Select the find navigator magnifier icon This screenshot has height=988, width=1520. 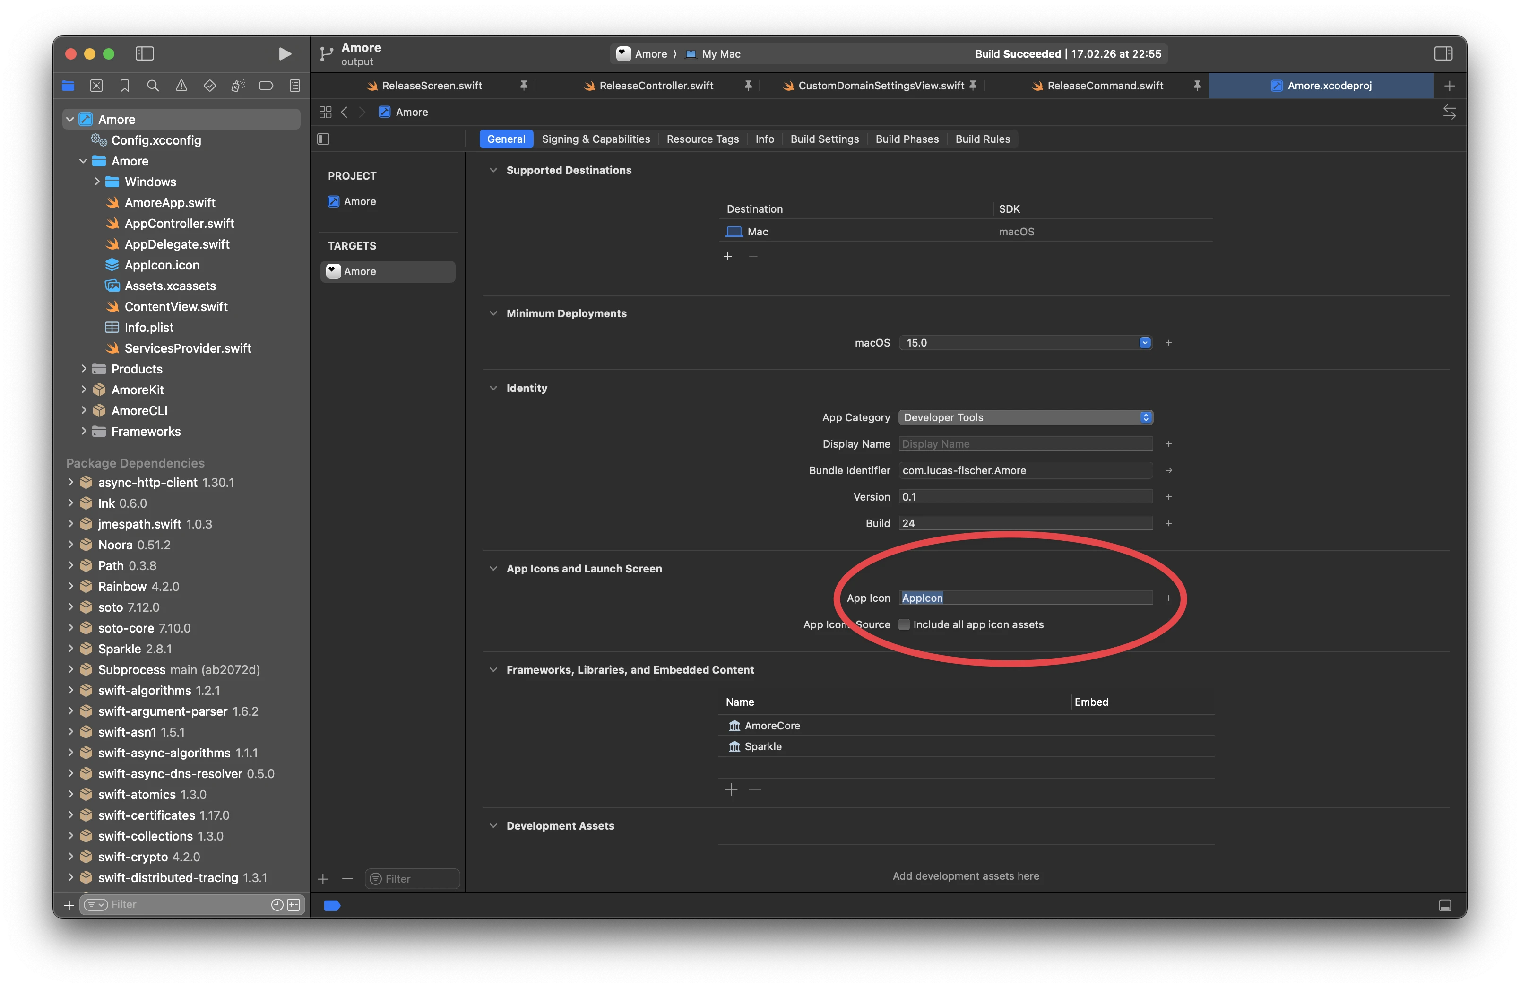153,86
